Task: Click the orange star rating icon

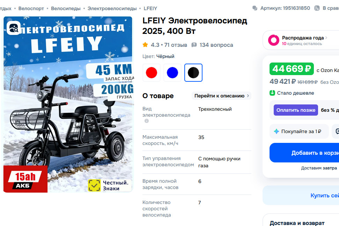Action: coord(145,45)
